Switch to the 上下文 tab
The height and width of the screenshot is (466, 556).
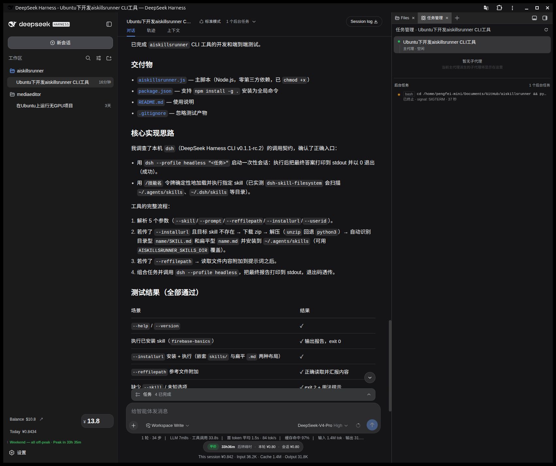tap(173, 30)
